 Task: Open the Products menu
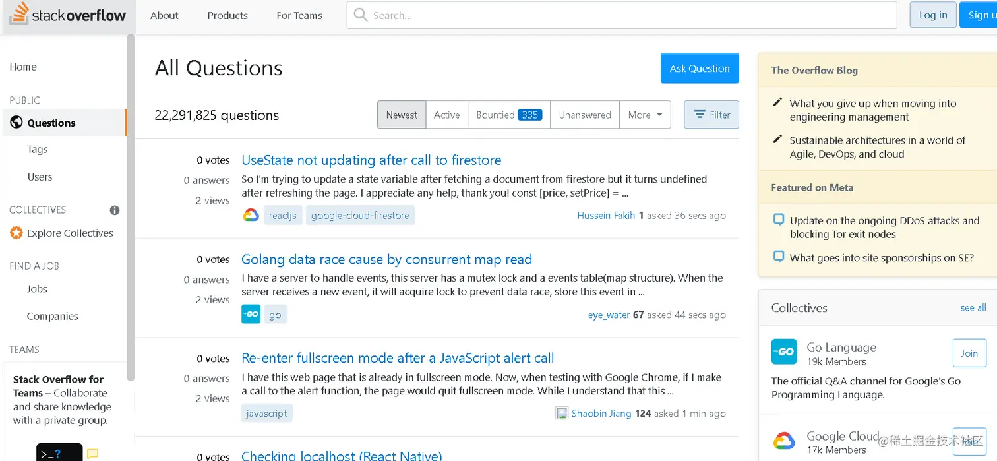coord(227,15)
